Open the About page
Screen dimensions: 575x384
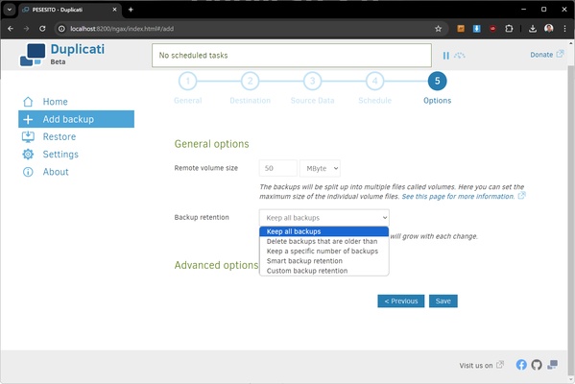[56, 172]
